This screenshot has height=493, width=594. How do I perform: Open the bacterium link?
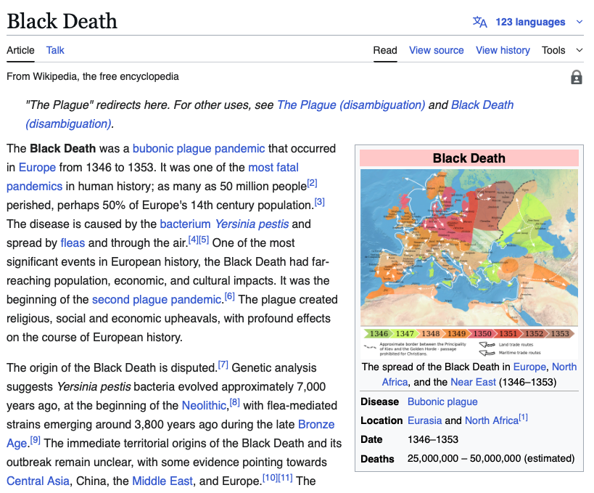[185, 224]
